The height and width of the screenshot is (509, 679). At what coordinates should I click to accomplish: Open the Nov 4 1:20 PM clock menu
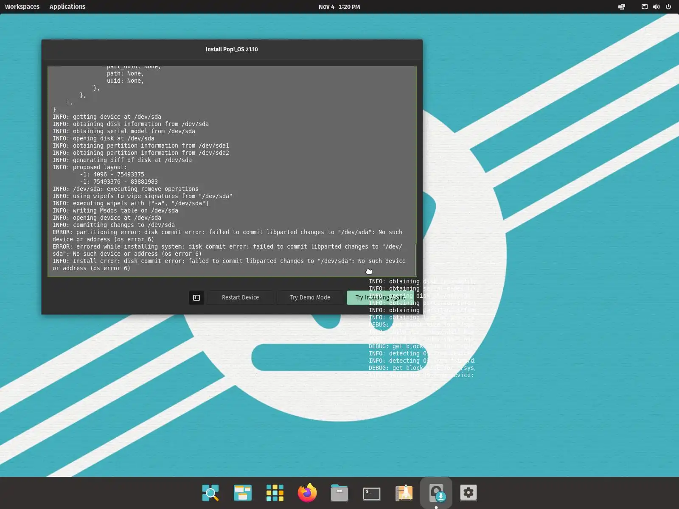(x=339, y=7)
